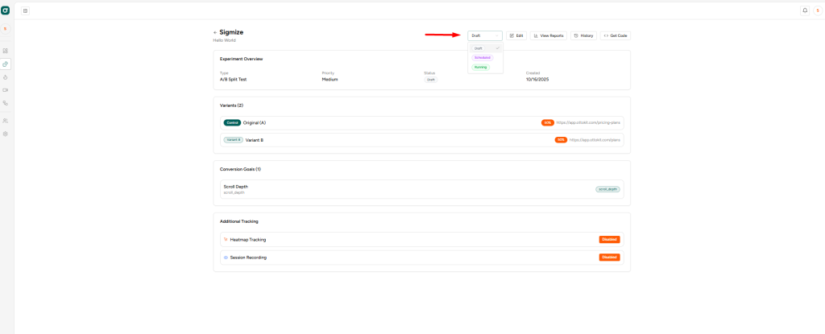Click the Draft badge under Status
The height and width of the screenshot is (334, 825).
point(431,80)
